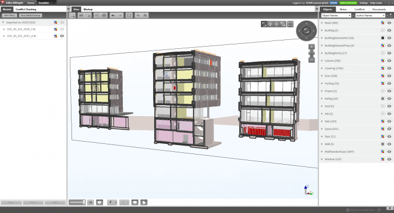
Task: Click the Add File(s) button
Action: 10,15
